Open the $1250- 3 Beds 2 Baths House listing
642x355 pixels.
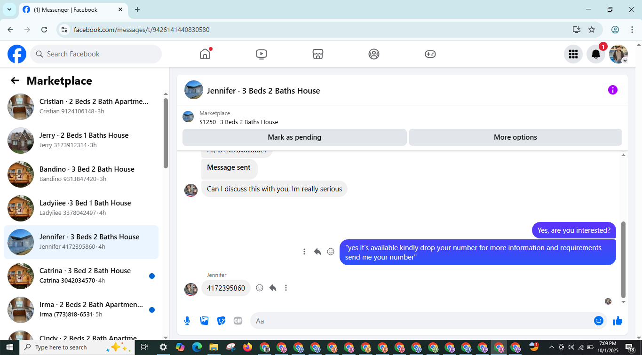click(238, 122)
